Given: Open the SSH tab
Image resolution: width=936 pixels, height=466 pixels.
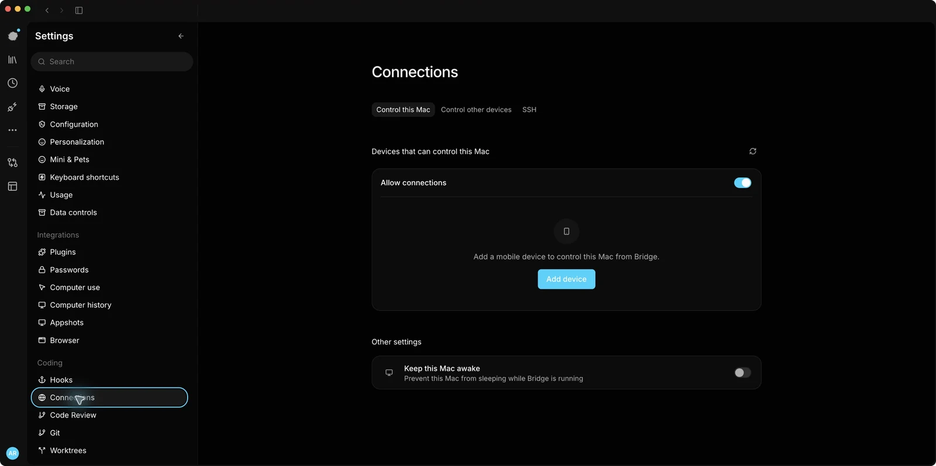Looking at the screenshot, I should click(x=529, y=110).
